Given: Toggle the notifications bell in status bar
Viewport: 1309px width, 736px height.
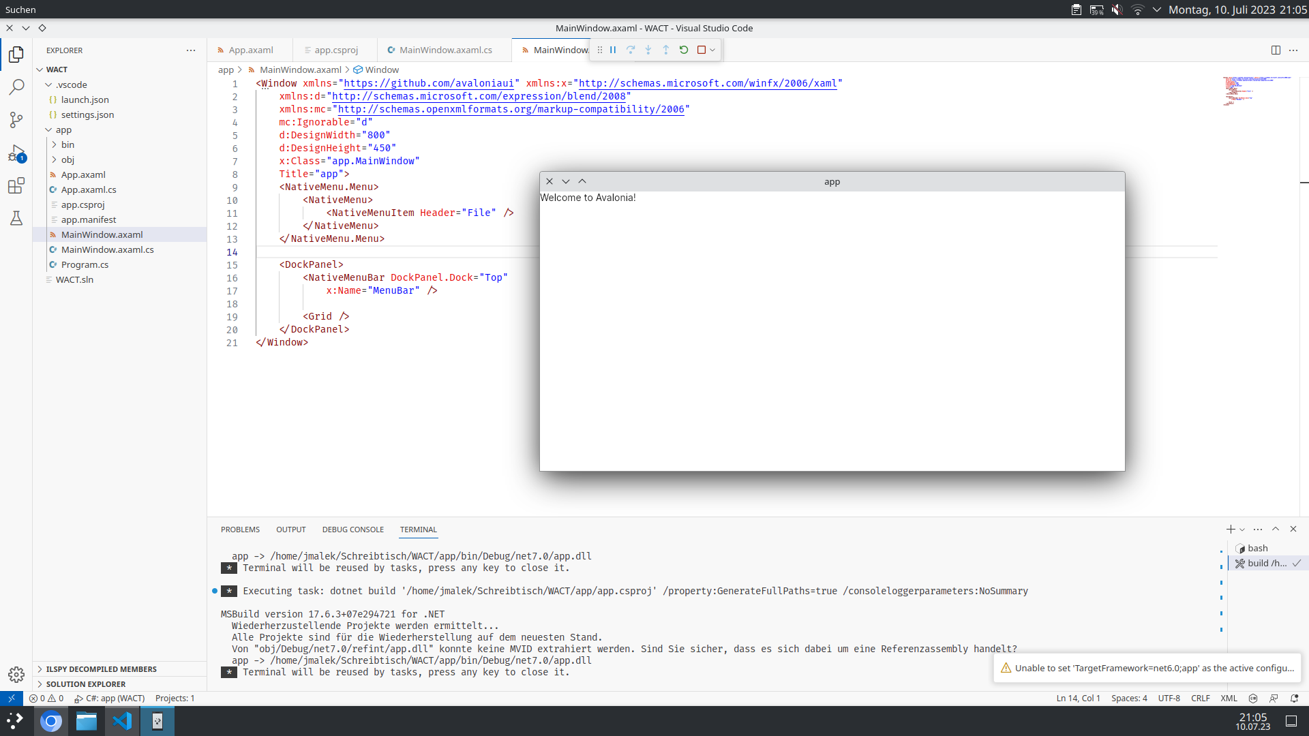Looking at the screenshot, I should [1293, 698].
